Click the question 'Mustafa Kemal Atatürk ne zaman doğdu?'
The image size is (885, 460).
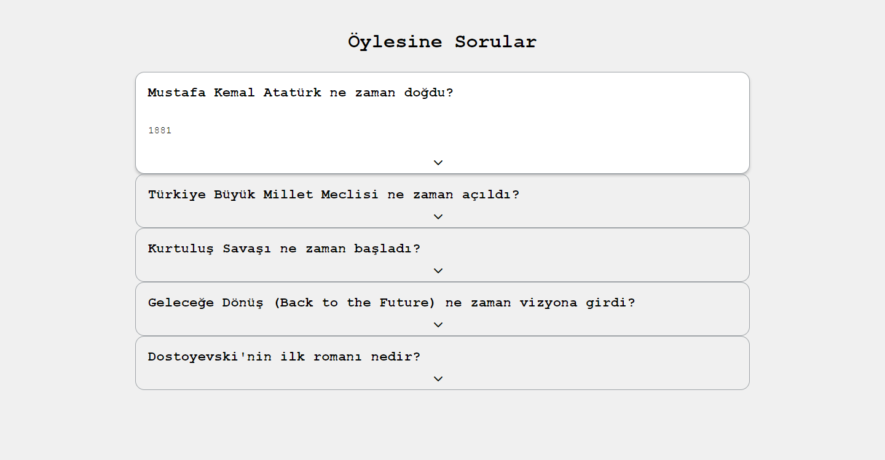(300, 92)
